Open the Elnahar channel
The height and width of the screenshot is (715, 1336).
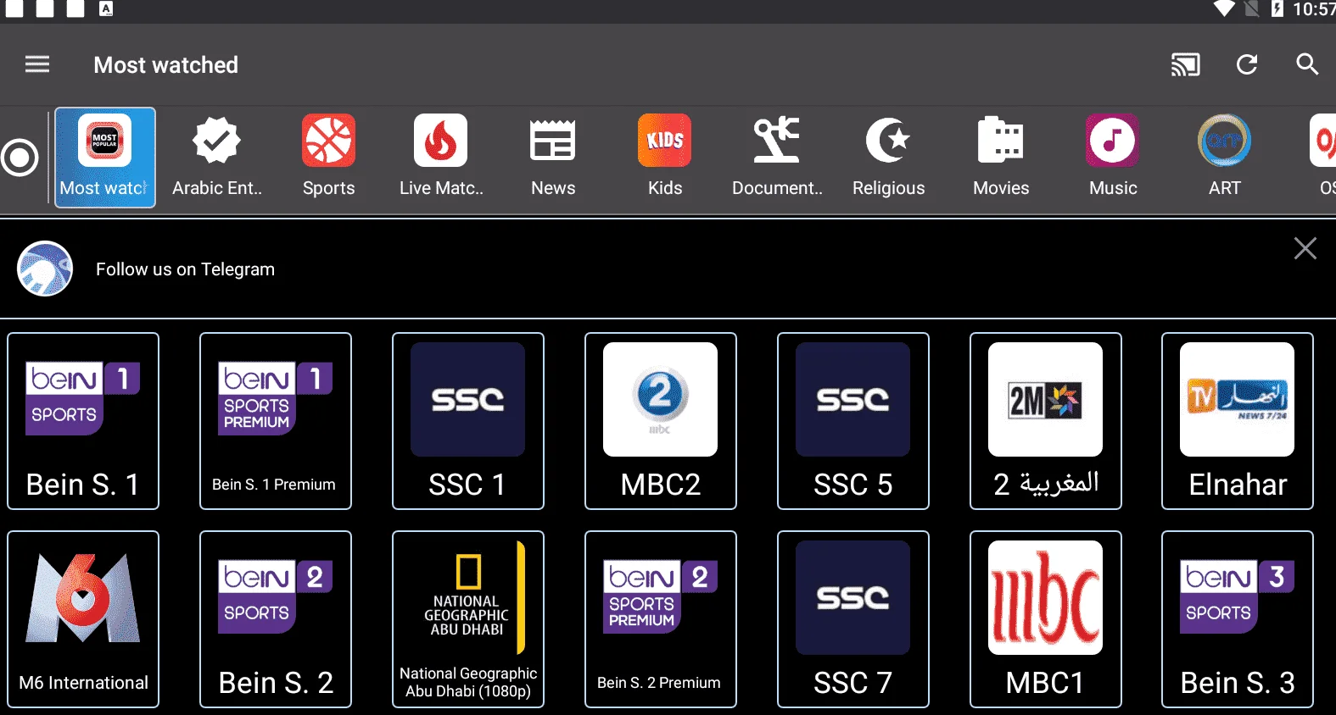pyautogui.click(x=1238, y=421)
